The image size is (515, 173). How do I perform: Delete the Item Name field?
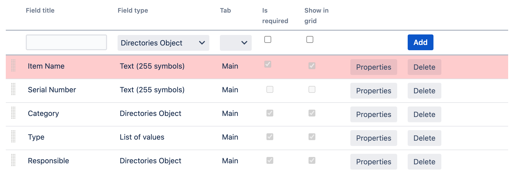(x=424, y=67)
